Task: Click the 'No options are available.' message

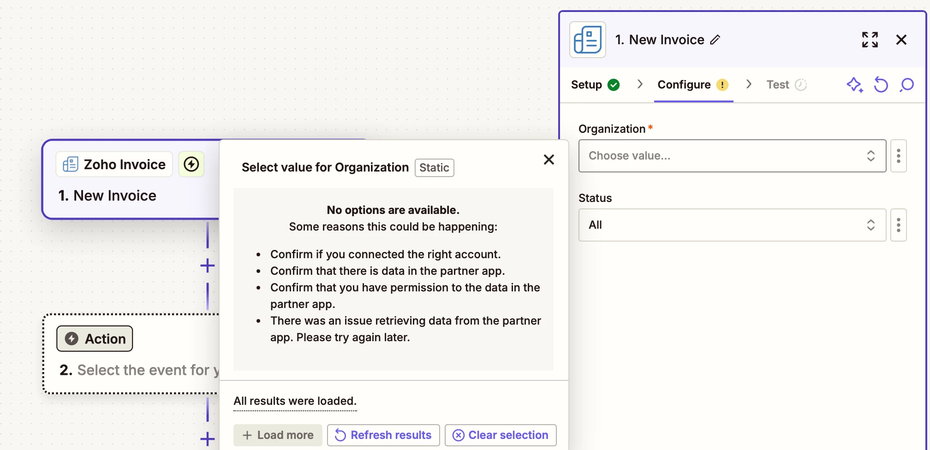Action: coord(393,210)
